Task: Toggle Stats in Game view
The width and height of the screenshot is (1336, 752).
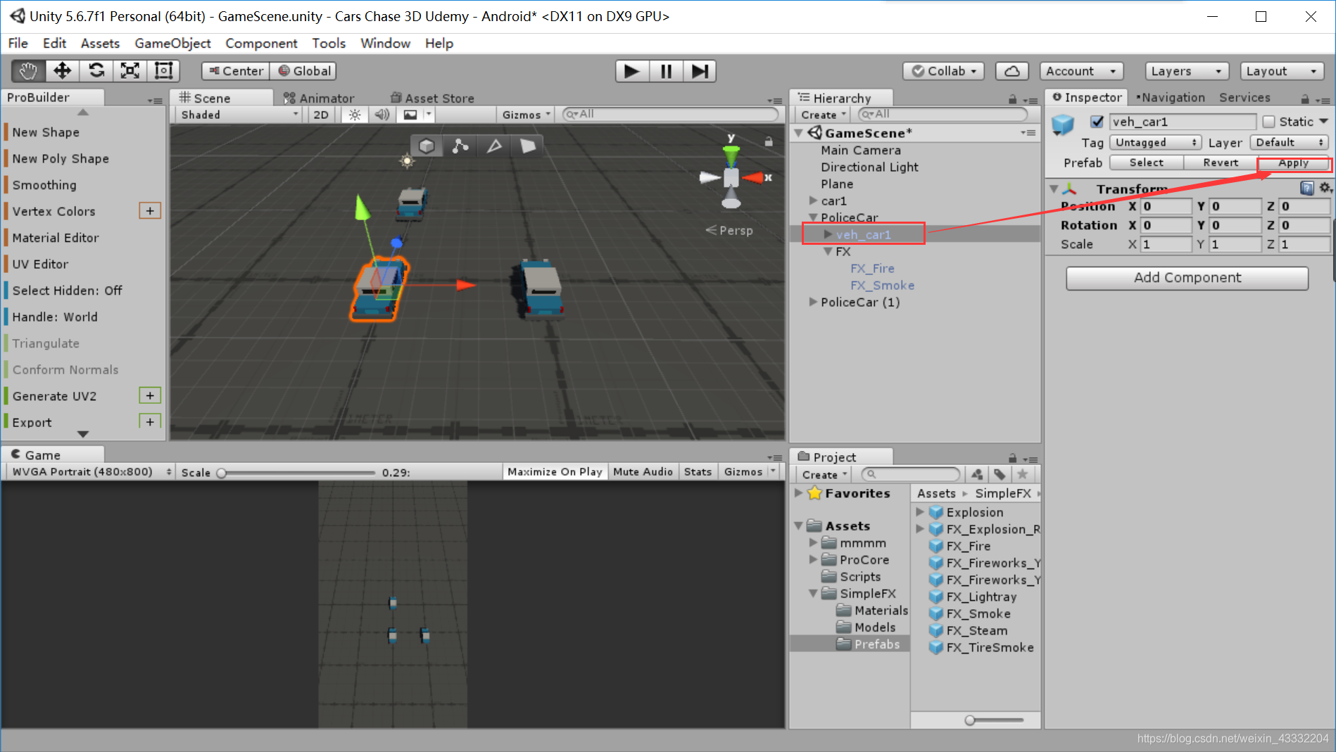Action: (698, 472)
